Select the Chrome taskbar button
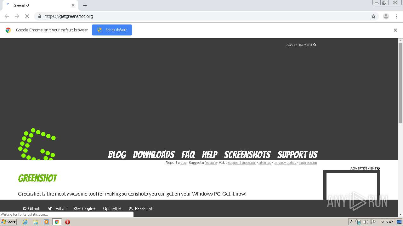 click(57, 222)
